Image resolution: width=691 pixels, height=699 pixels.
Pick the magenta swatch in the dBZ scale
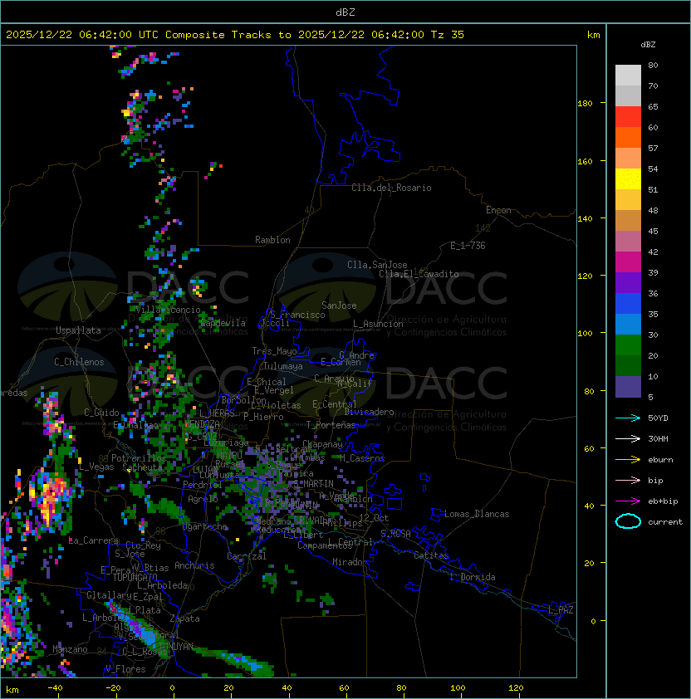click(628, 262)
